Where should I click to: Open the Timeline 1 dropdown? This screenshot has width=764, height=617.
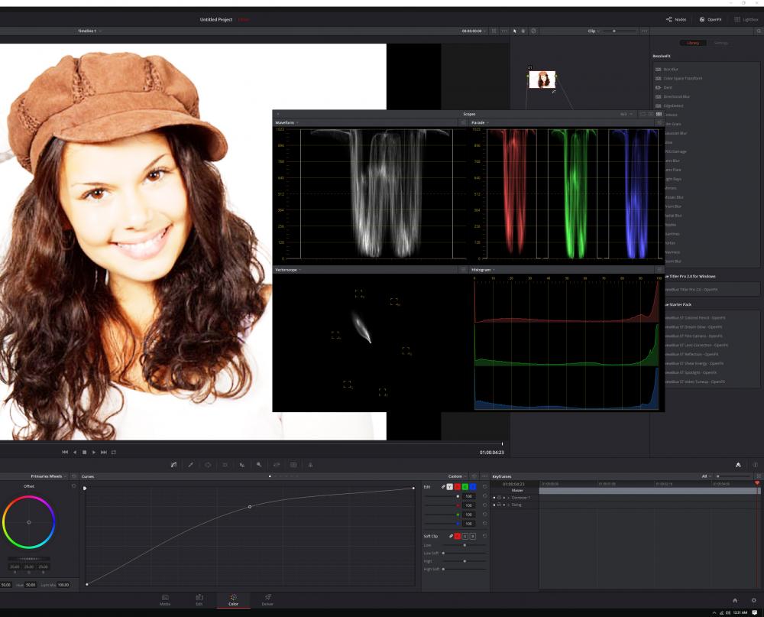click(x=89, y=31)
